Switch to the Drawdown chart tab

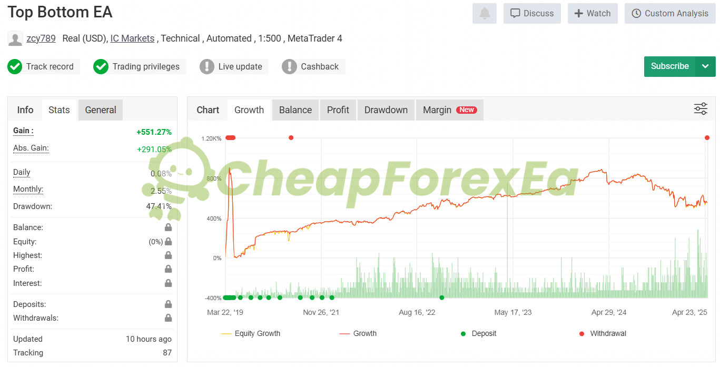(386, 110)
